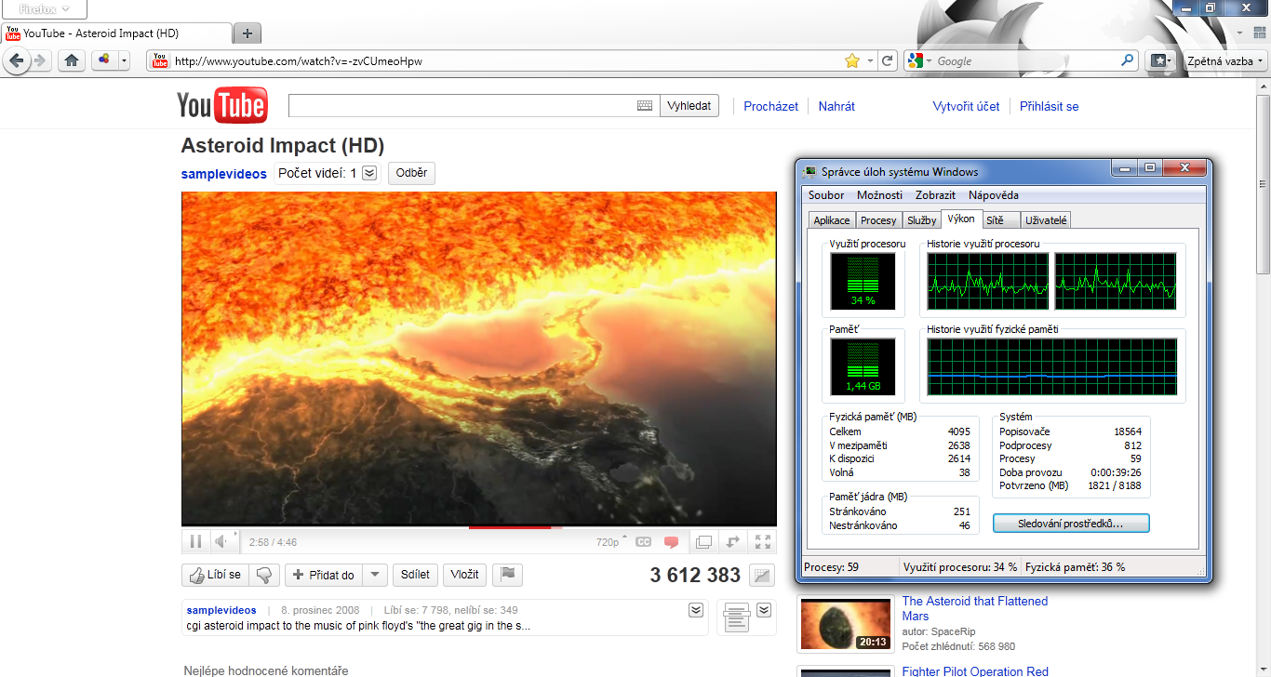Open the Firefox application menu button

(45, 9)
